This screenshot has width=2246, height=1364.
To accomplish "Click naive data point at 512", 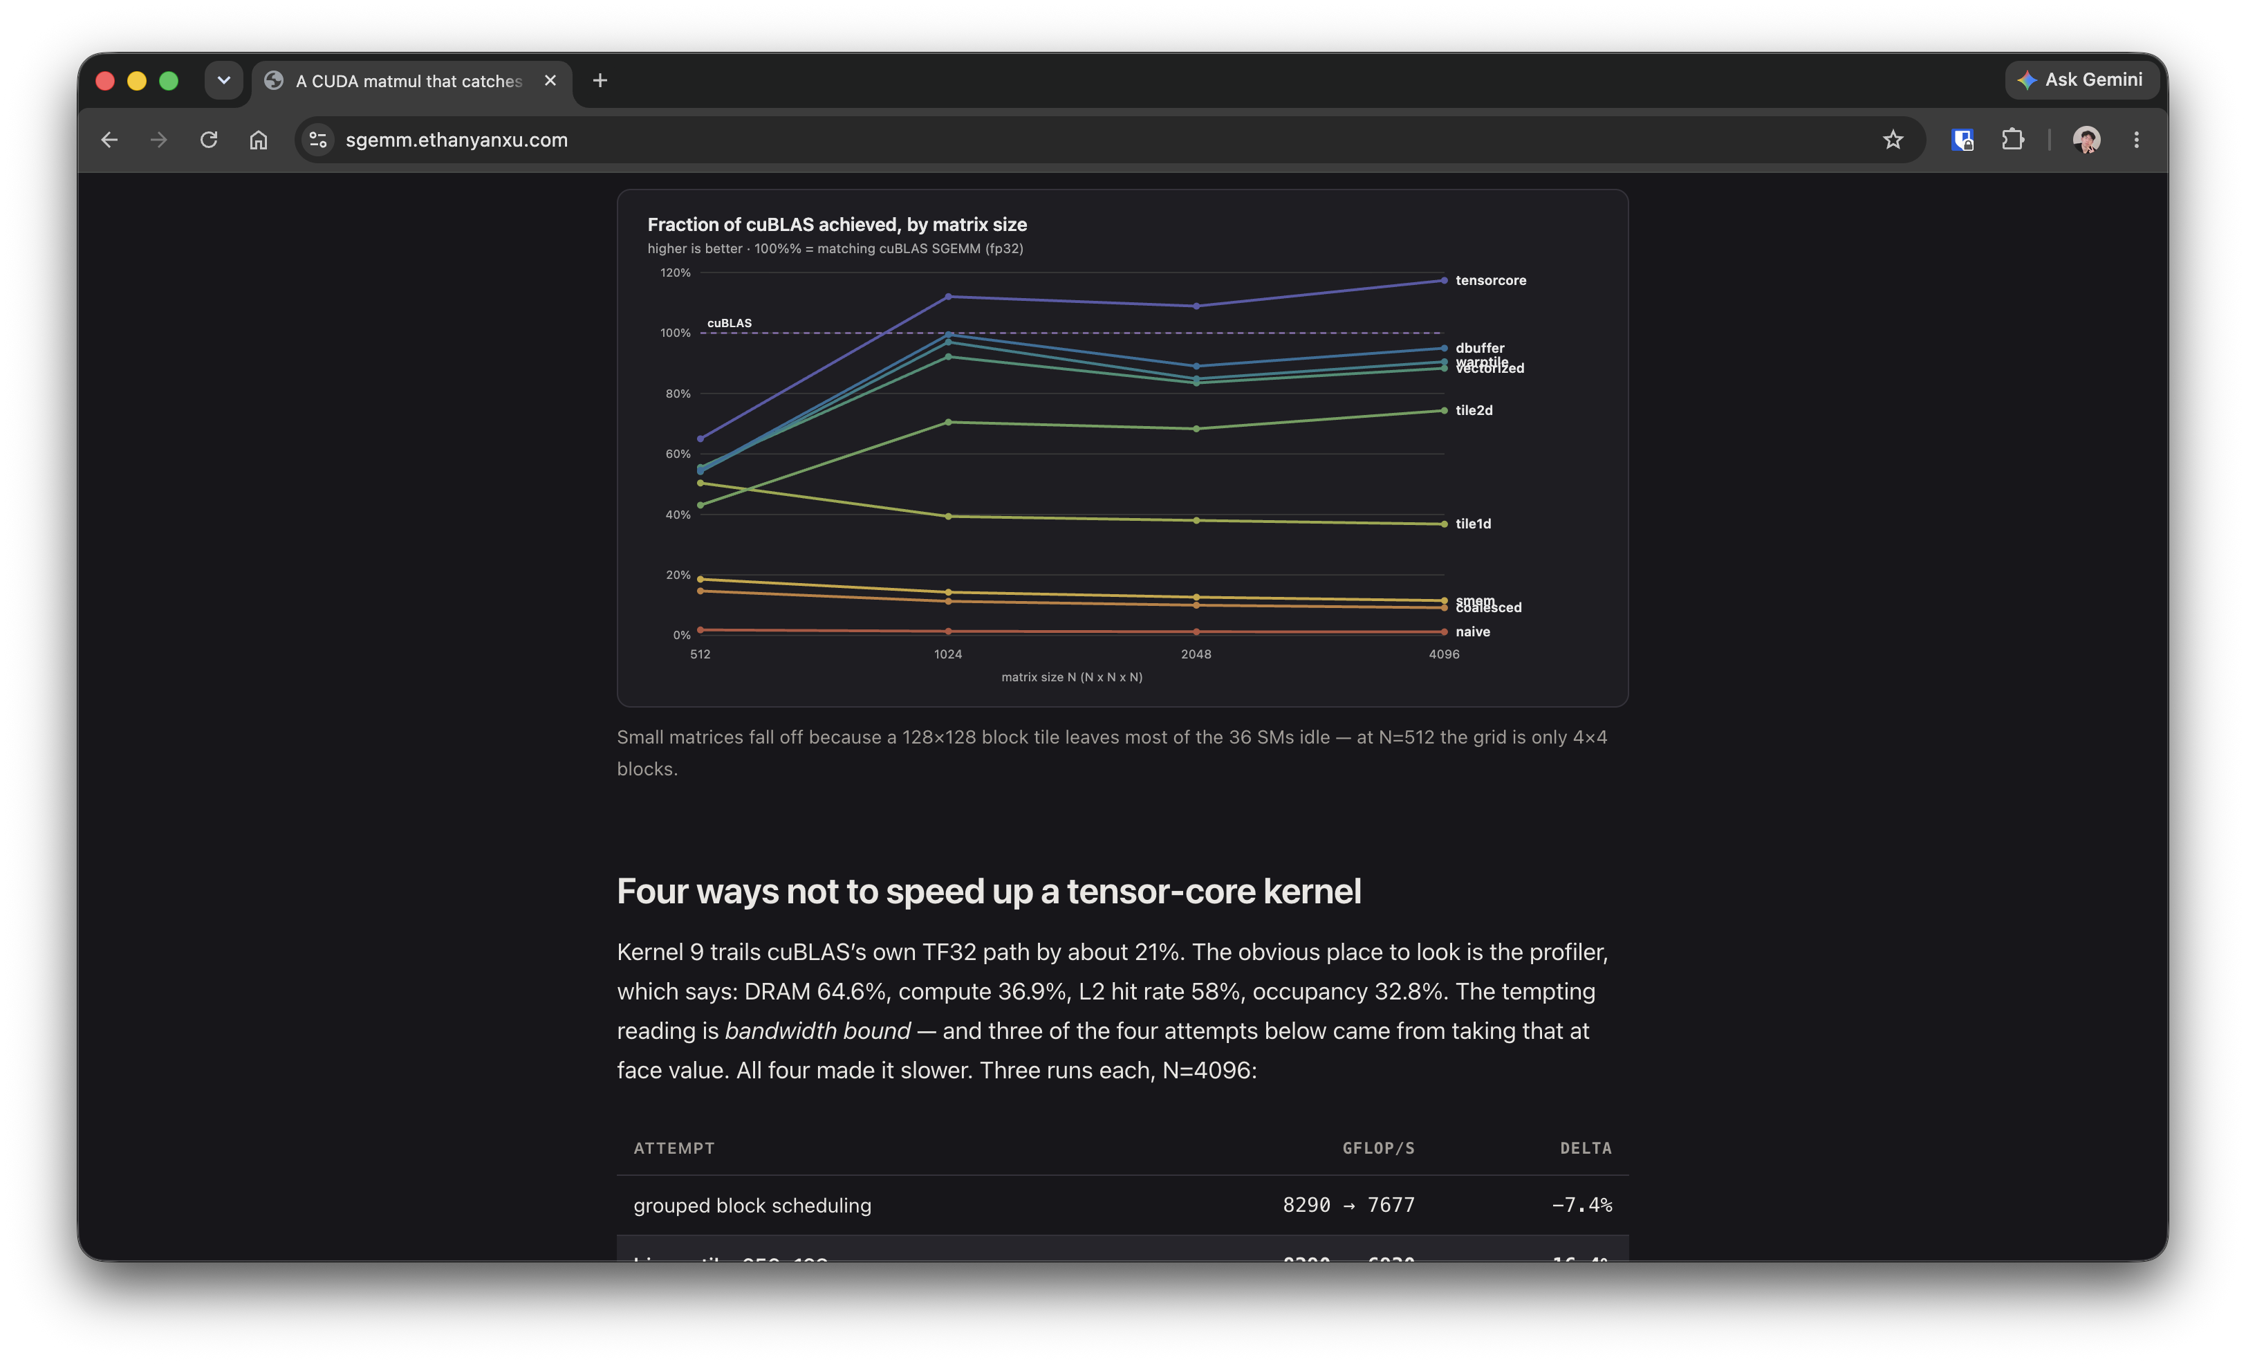I will point(700,630).
